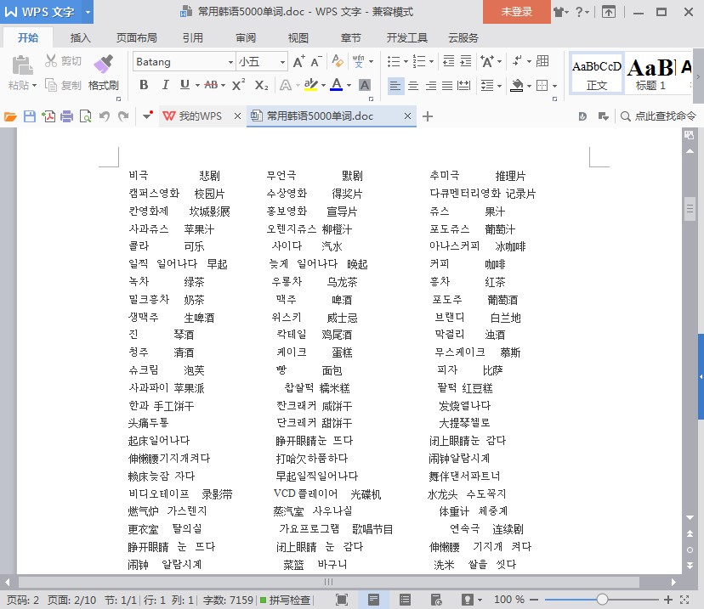Toggle Subscript X₂ formatting
Viewport: 704px width, 609px height.
(x=261, y=85)
